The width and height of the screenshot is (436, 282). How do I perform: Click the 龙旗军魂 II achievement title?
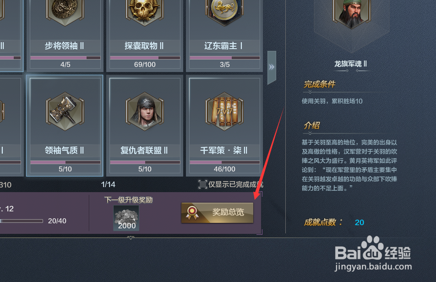[350, 64]
